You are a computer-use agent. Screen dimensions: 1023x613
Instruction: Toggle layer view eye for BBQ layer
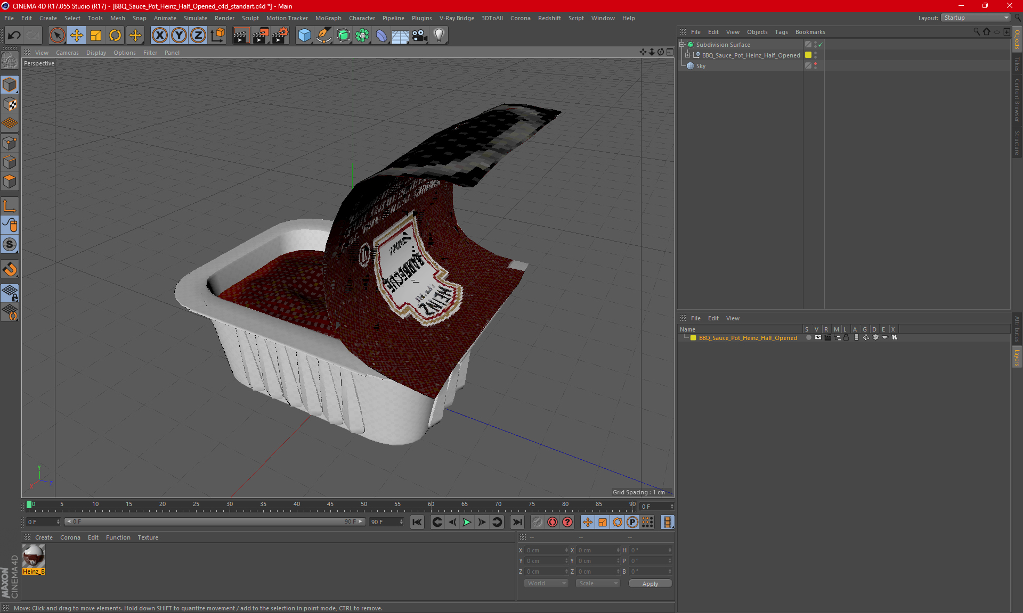tap(818, 337)
